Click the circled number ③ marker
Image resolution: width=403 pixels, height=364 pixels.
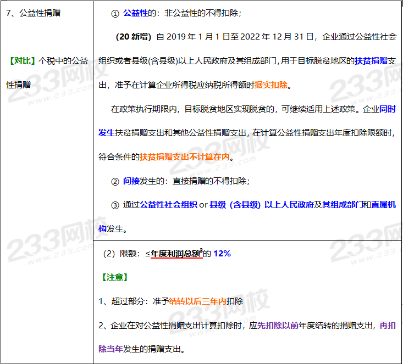[115, 205]
